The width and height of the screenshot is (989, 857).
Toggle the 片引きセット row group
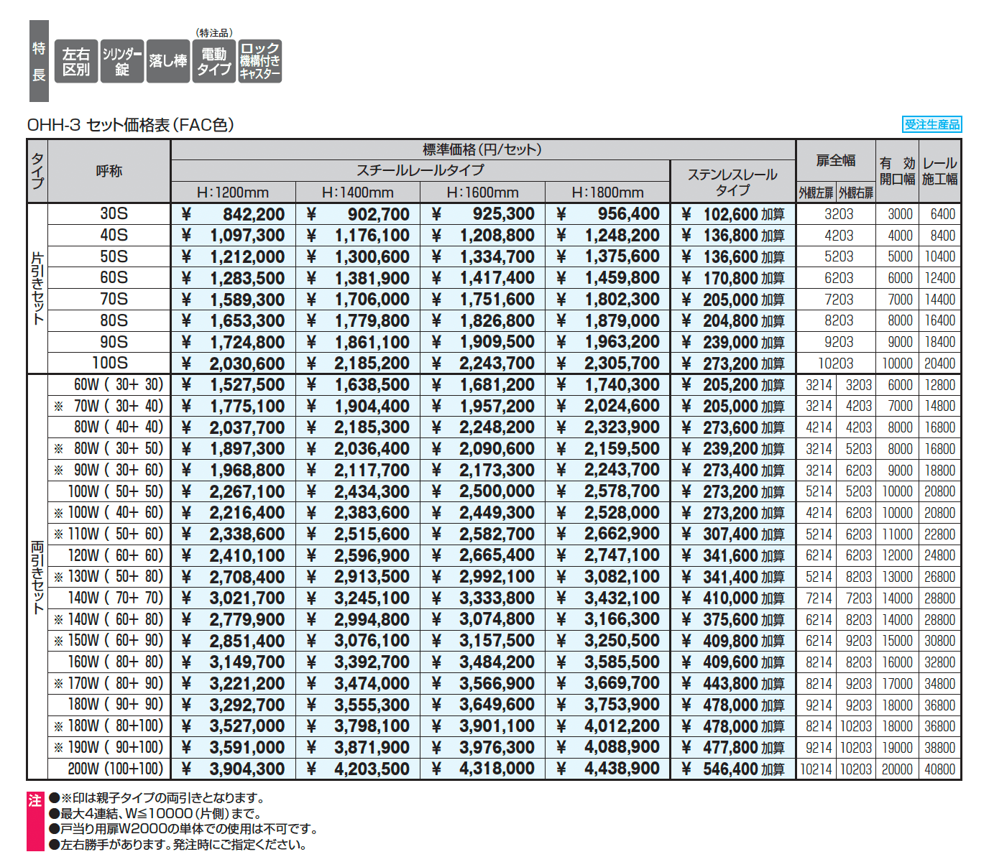36,287
